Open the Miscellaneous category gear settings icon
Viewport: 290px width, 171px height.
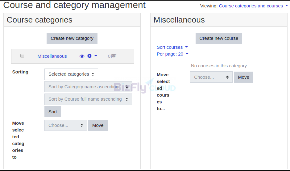tap(89, 56)
